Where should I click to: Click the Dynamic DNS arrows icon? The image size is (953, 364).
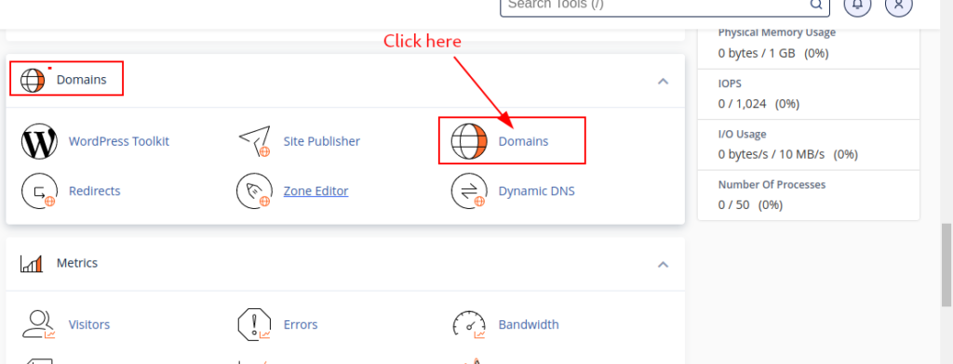click(x=469, y=191)
